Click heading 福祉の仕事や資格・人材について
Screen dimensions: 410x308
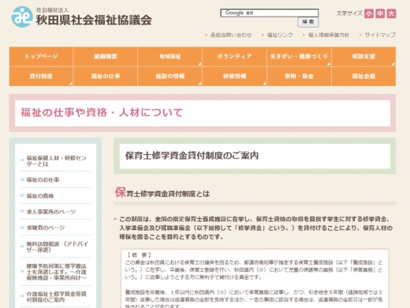point(102,112)
